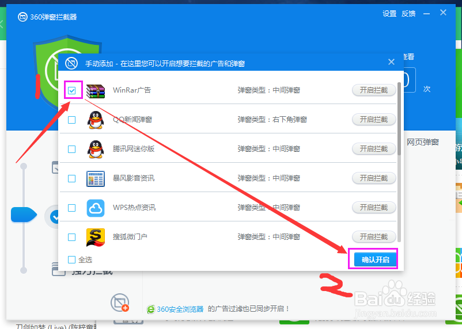Click the WPS热点资讯 cloud icon
Image resolution: width=462 pixels, height=329 pixels.
point(96,208)
